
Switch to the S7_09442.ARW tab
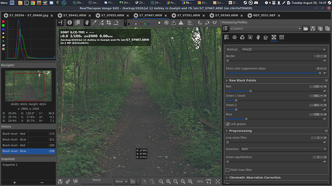(75, 15)
